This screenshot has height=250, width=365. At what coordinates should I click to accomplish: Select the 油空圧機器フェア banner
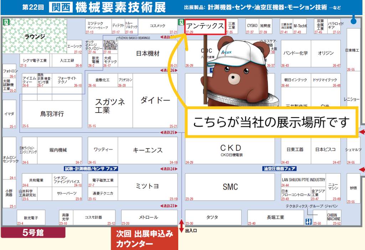coord(279,169)
